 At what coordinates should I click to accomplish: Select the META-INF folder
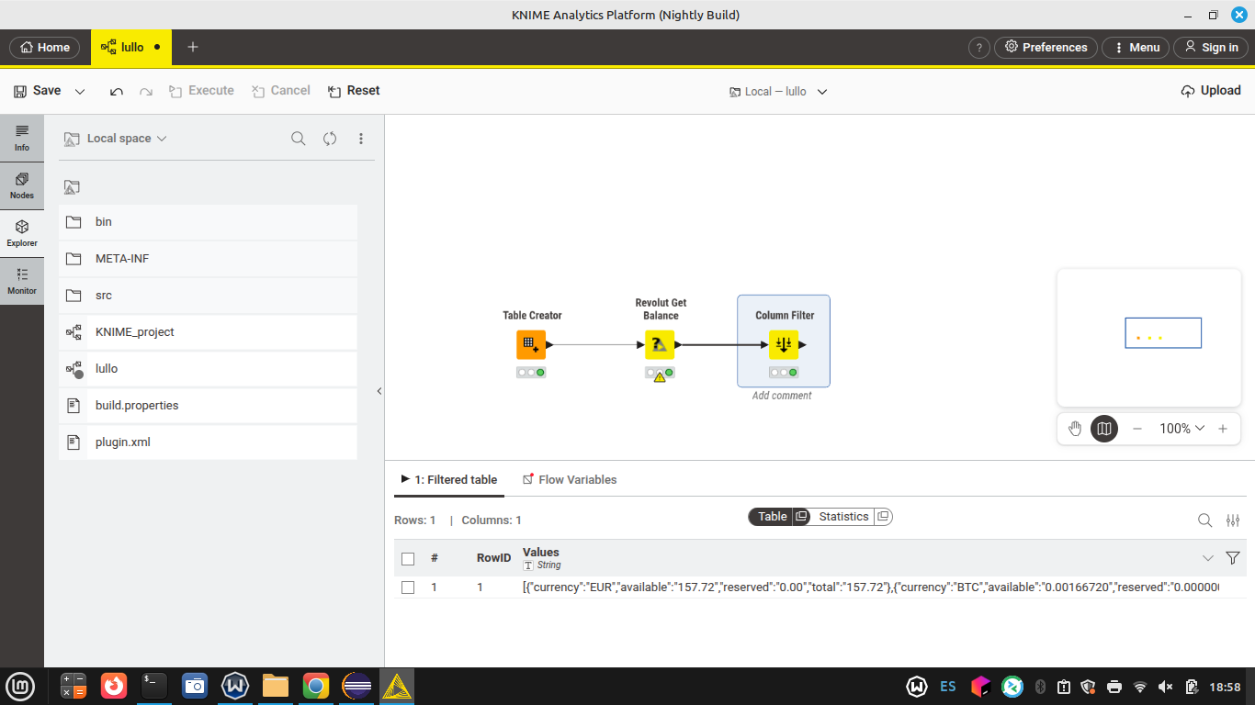click(x=208, y=259)
